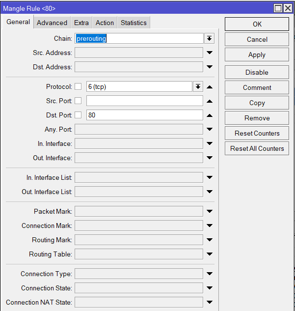Viewport: 295px width, 311px height.
Task: Toggle the Src. Port invert checkbox
Action: click(78, 101)
